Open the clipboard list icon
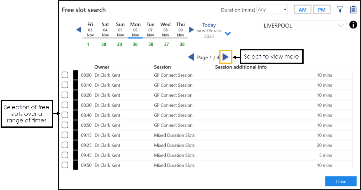Image resolution: width=361 pixels, height=190 pixels. [353, 10]
